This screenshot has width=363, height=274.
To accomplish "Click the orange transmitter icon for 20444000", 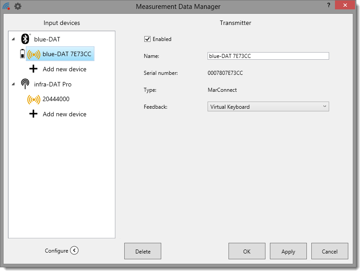I will pyautogui.click(x=34, y=99).
